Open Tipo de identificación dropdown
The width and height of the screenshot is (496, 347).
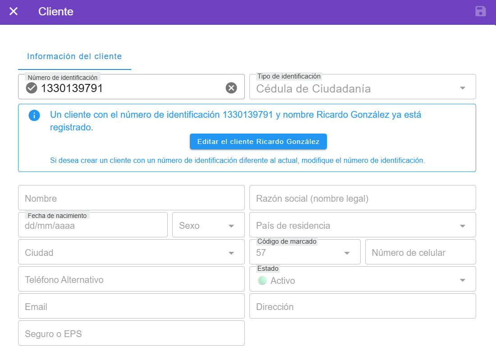tap(462, 88)
